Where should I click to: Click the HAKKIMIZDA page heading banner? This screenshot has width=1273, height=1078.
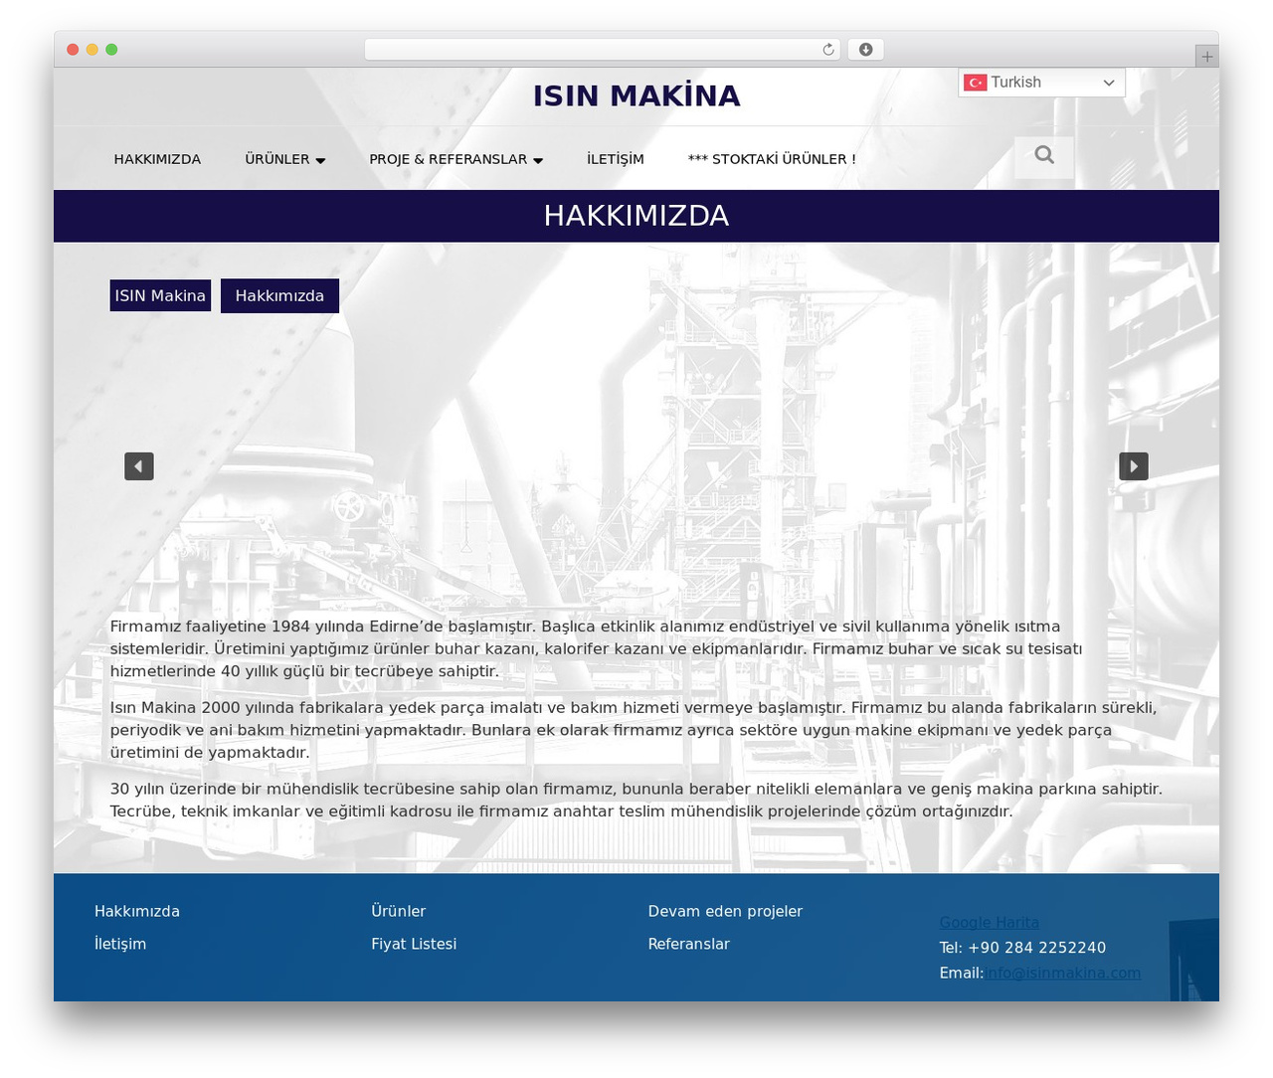[x=636, y=216]
